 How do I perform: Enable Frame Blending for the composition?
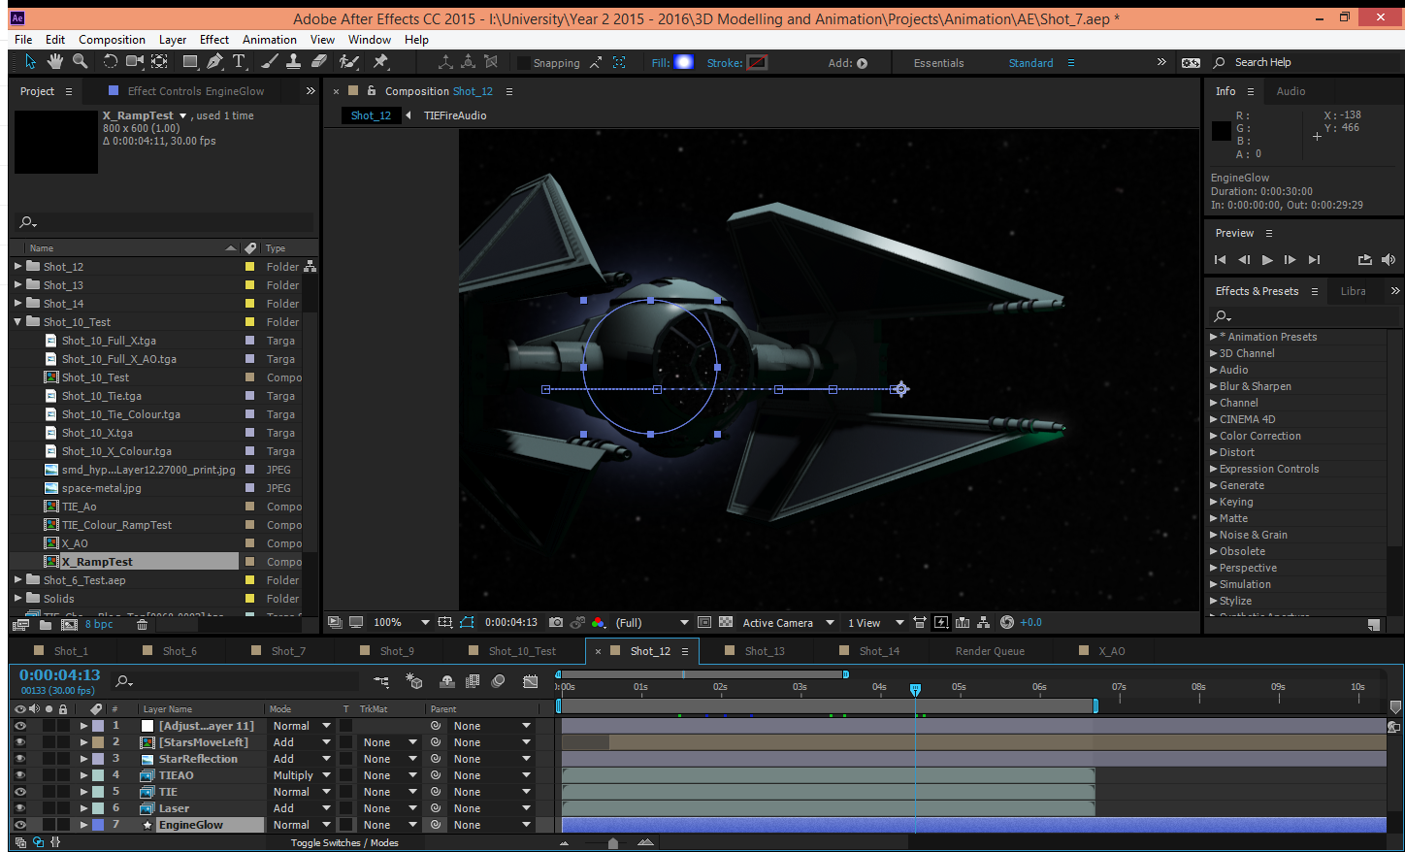tap(473, 682)
